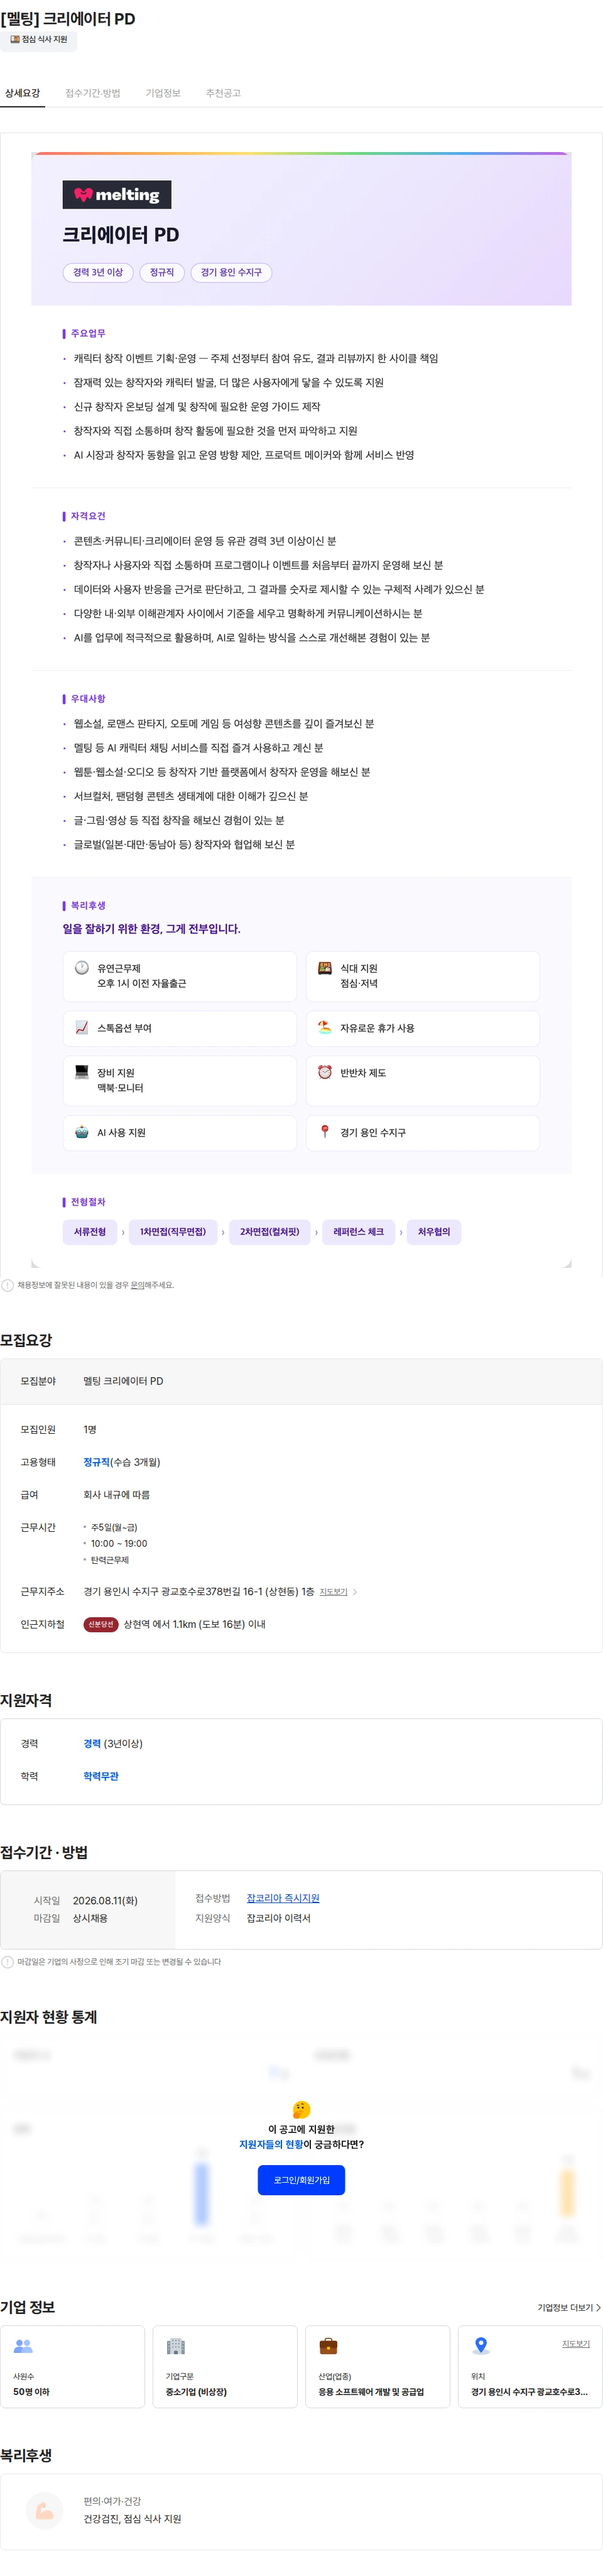
Task: Click the 학력무관 link
Action: (101, 1777)
